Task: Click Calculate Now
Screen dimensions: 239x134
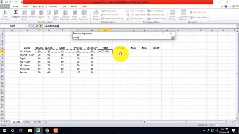Action: [x=198, y=12]
